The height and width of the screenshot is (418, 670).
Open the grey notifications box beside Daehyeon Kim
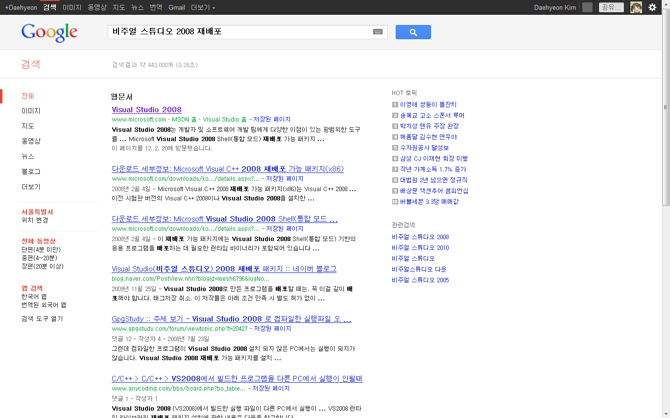coord(587,7)
